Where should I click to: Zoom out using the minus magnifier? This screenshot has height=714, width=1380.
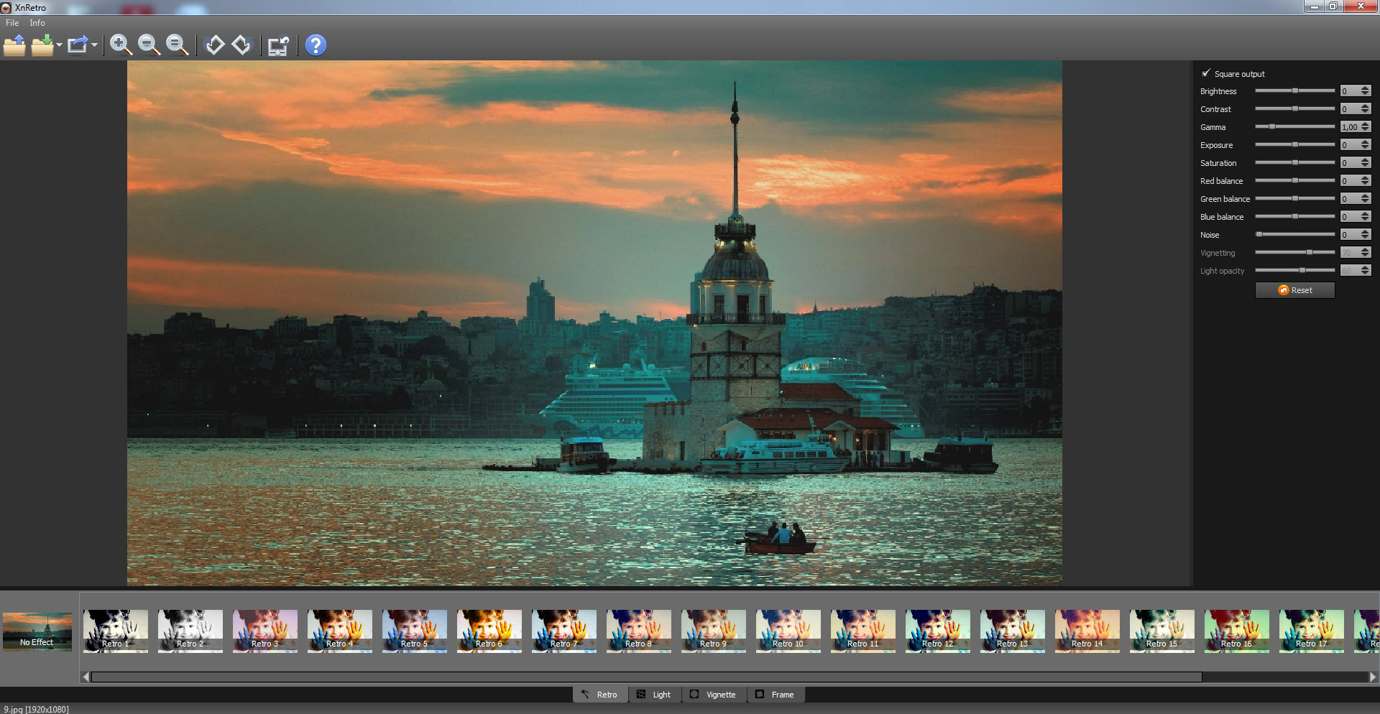coord(149,45)
